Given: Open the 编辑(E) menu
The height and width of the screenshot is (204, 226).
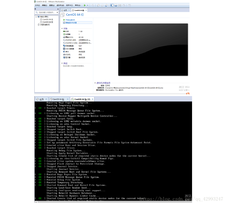Looking at the screenshot, I should click(x=45, y=5).
